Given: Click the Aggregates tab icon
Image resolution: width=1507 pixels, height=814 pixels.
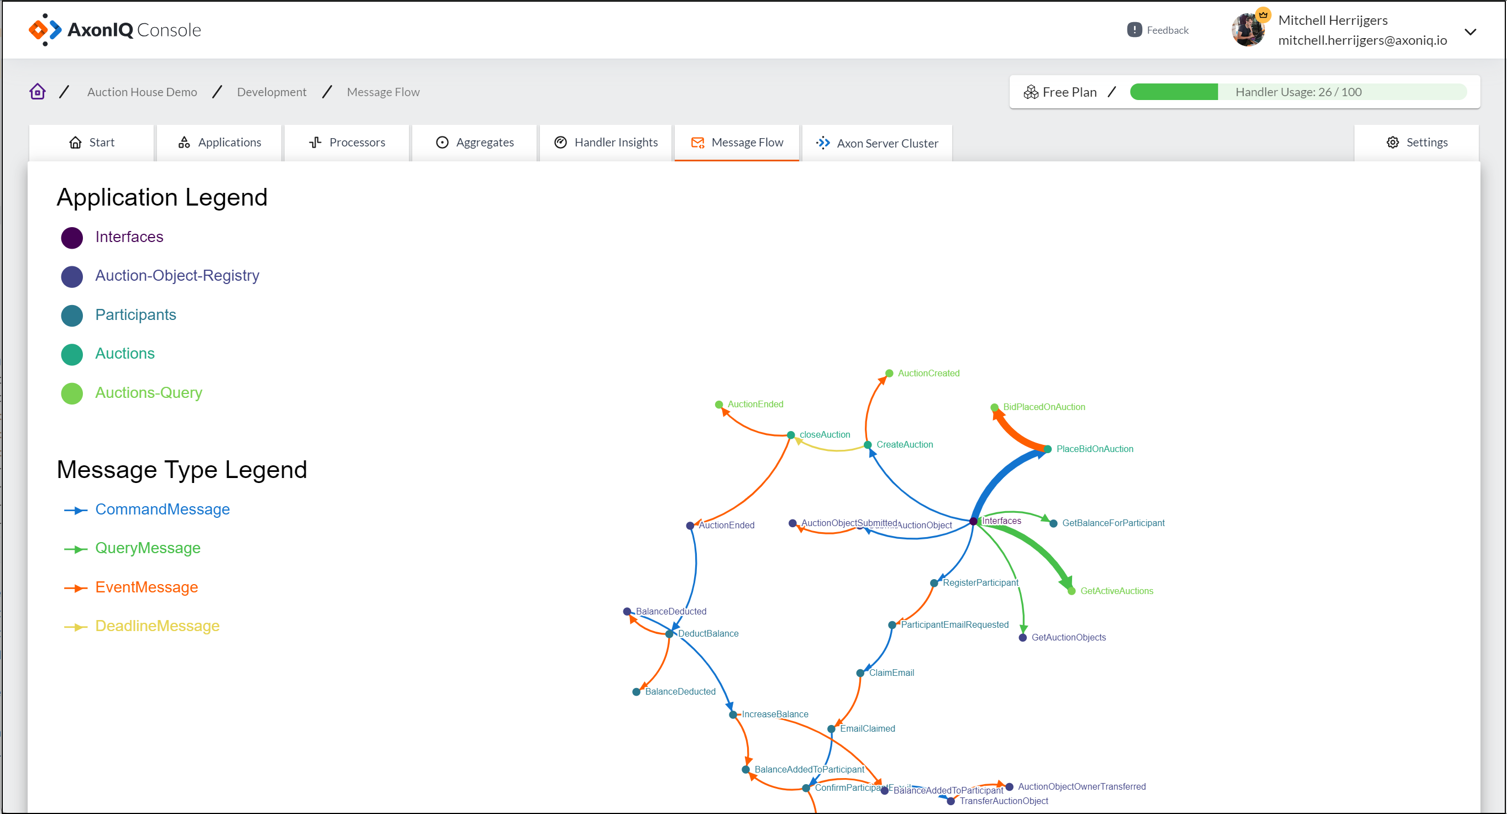Looking at the screenshot, I should pyautogui.click(x=442, y=142).
